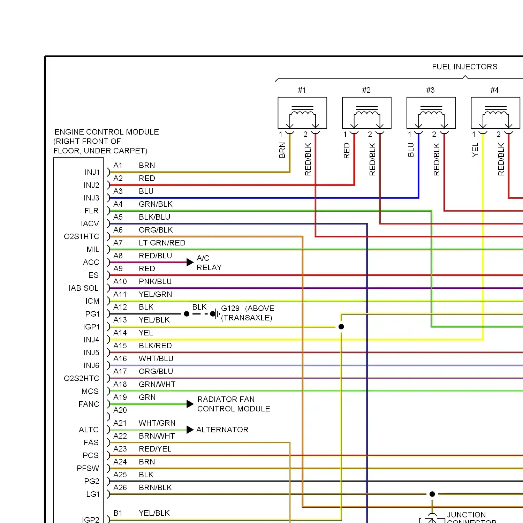Click the RED/YEL wire color label
Viewport: 523px width, 523px height.
click(155, 449)
